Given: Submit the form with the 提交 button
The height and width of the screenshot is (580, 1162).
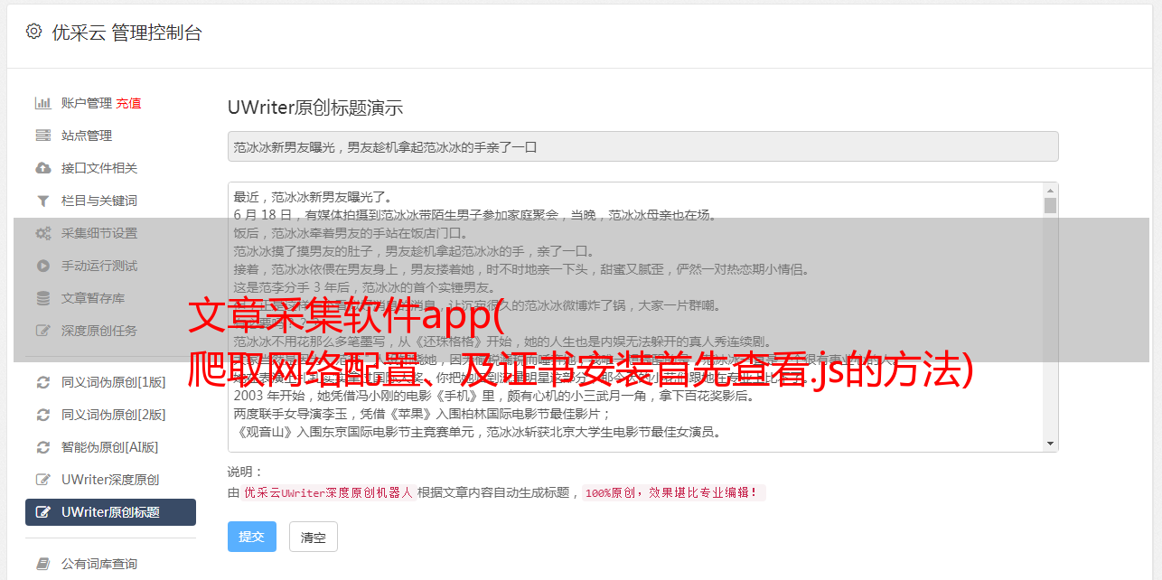Looking at the screenshot, I should pyautogui.click(x=252, y=537).
